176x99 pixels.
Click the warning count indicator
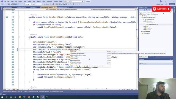[x=18, y=89]
